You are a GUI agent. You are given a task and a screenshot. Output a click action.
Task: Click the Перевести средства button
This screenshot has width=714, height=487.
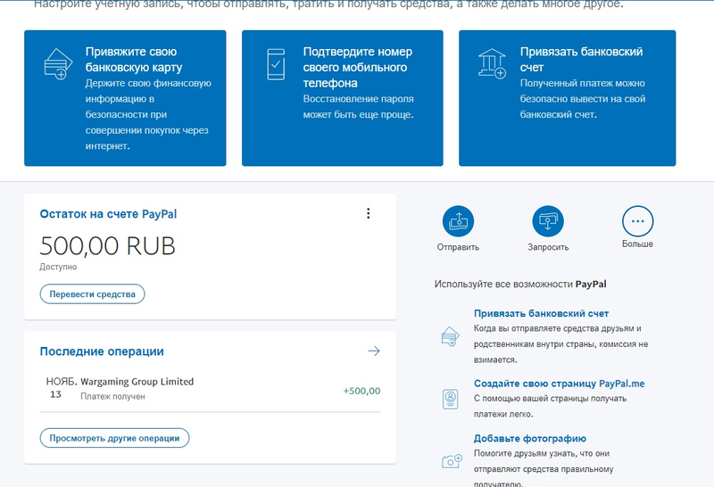93,294
